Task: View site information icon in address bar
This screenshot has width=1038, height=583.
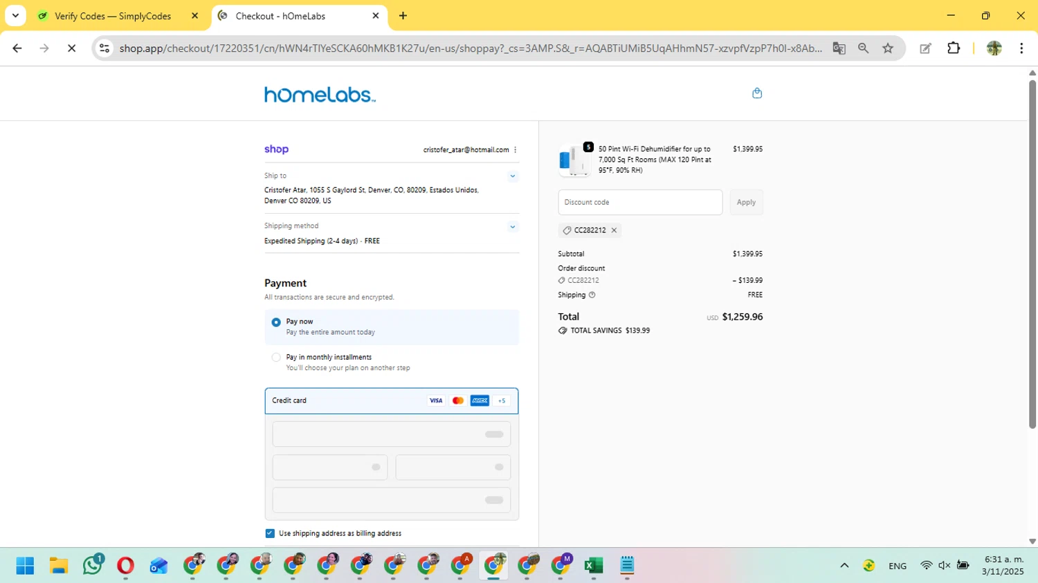Action: (x=104, y=48)
